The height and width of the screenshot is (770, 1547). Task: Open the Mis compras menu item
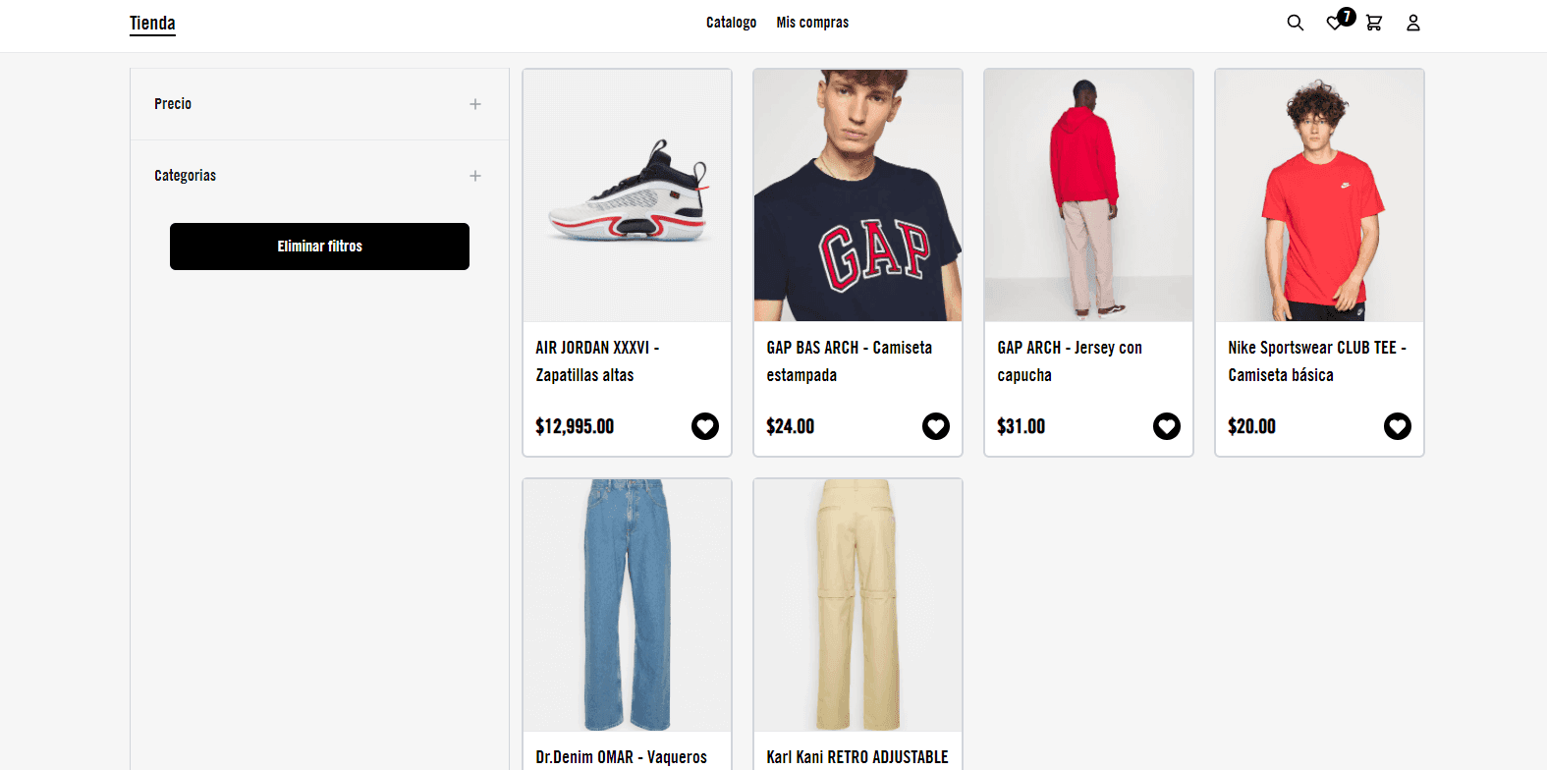click(812, 23)
